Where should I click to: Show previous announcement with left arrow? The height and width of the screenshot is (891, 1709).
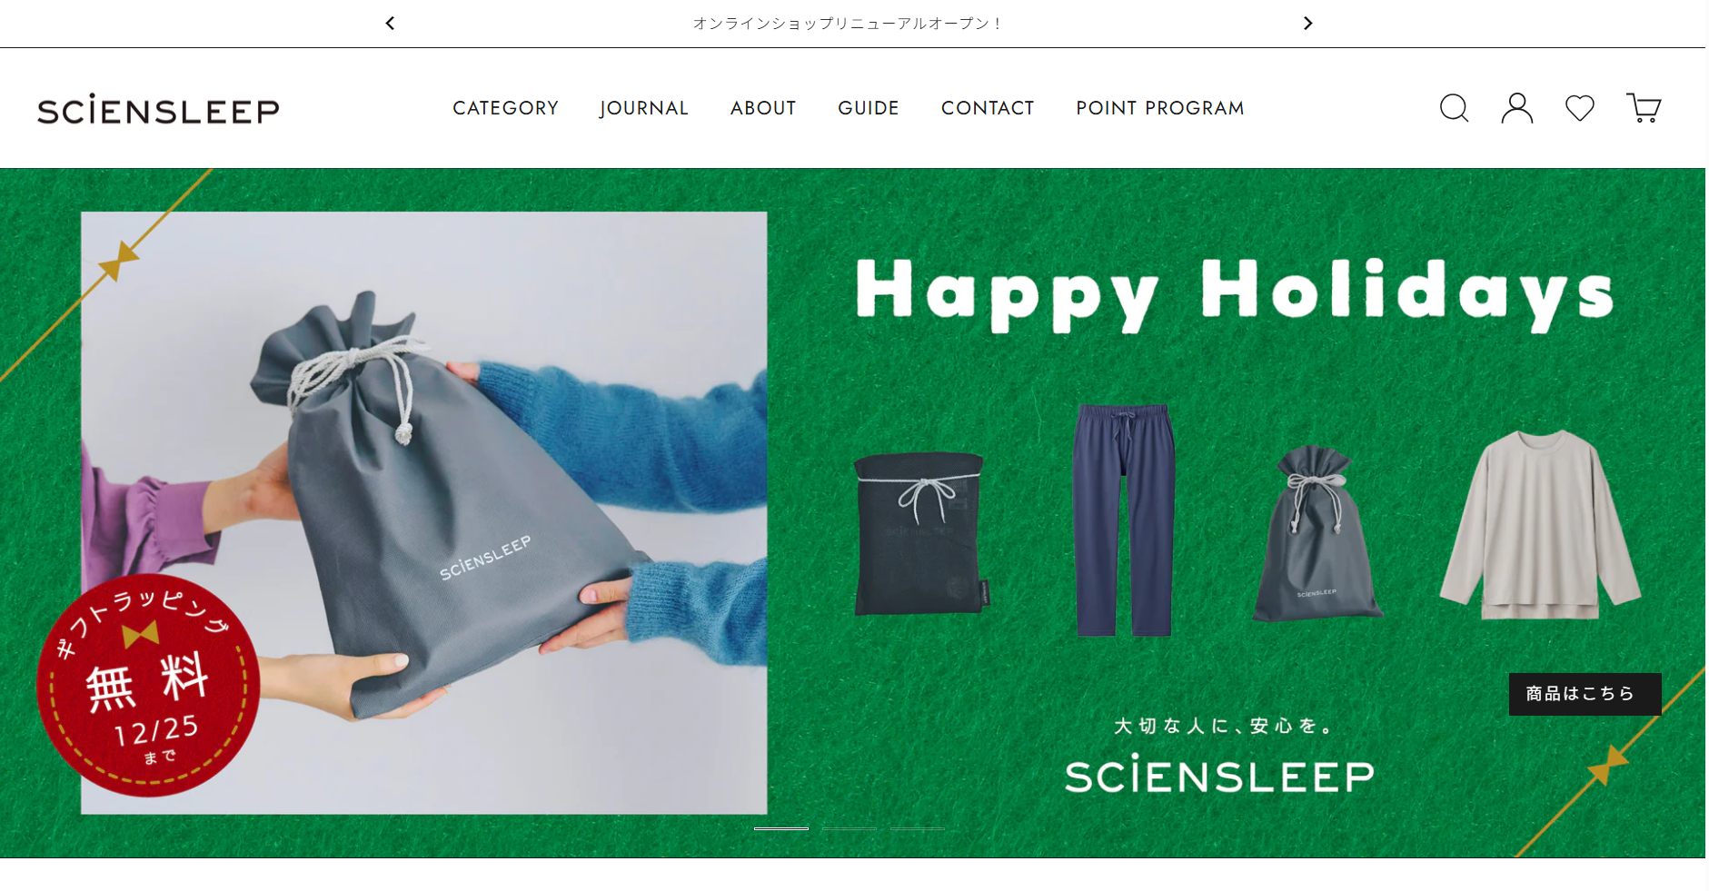(390, 23)
